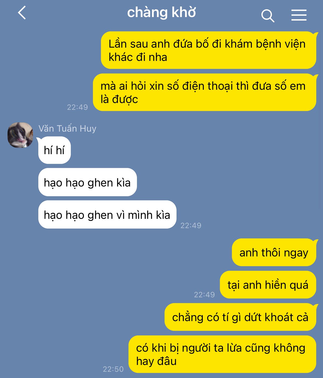Open Văn Tuấn Huy's avatar picture
Viewport: 323px width, 378px height.
(20, 135)
